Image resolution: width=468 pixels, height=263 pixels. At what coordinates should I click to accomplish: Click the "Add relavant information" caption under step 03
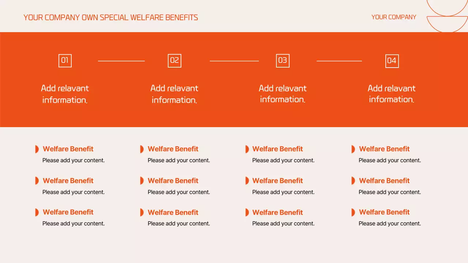coord(283,94)
